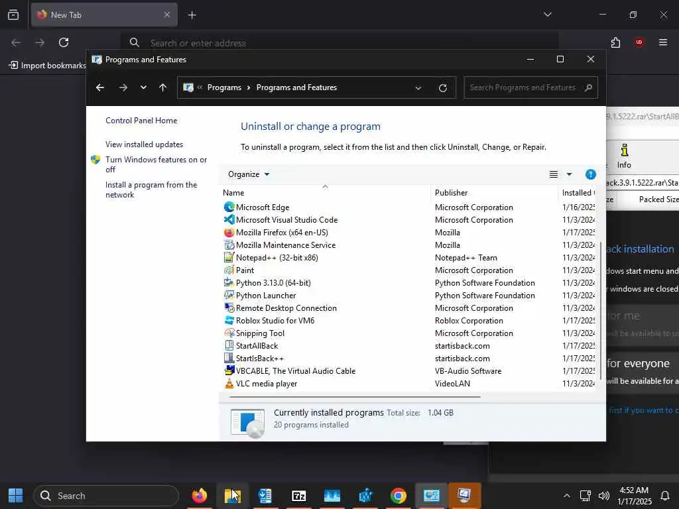Screen dimensions: 679x509
Task: Click the StartAllBack program icon
Action: click(x=229, y=345)
